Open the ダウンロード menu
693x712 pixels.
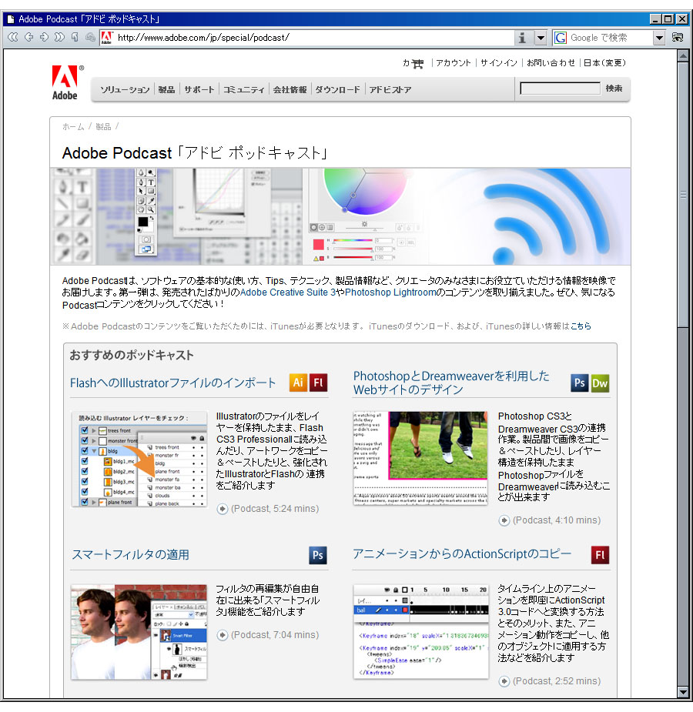pos(337,89)
